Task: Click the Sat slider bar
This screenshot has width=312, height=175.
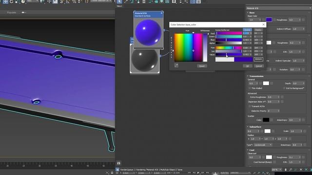Action: point(229,51)
